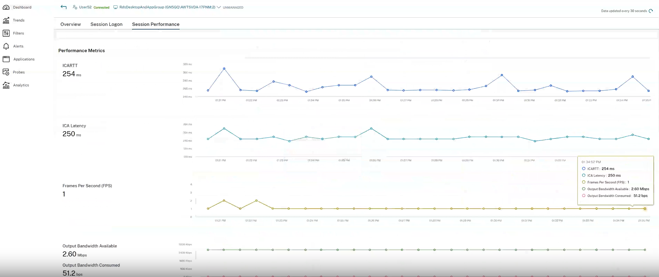Click the ICA Latency peak near 01:26 PM
Viewport: 659px width, 277px height.
pyautogui.click(x=371, y=128)
